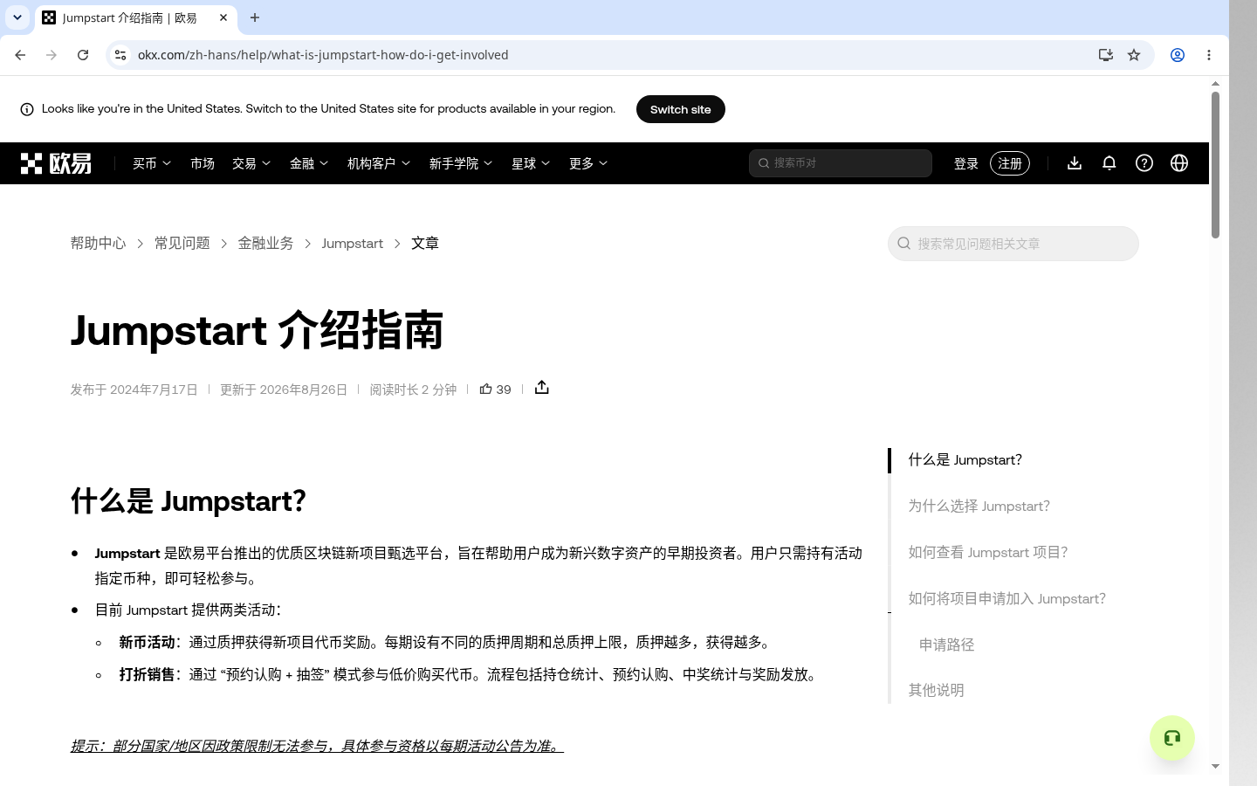Open a new browser tab
Viewport: 1257px width, 786px height.
[255, 17]
